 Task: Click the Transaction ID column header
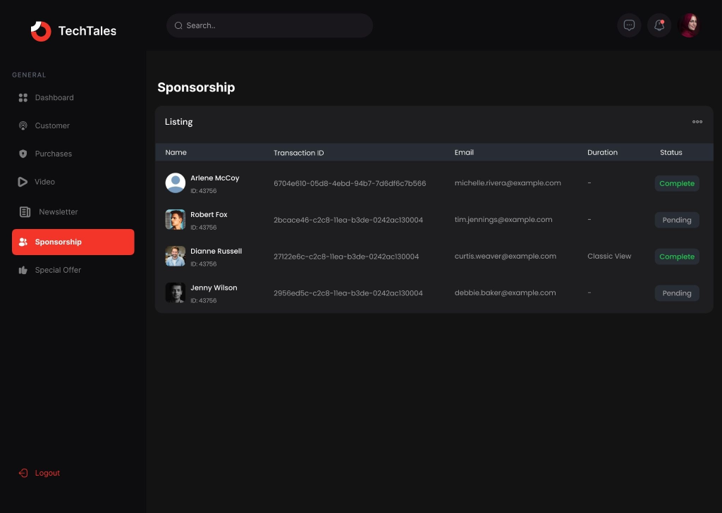coord(299,153)
